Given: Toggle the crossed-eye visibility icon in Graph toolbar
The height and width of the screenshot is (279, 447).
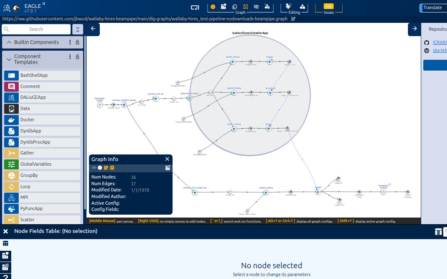Looking at the screenshot, I should click(x=256, y=7).
